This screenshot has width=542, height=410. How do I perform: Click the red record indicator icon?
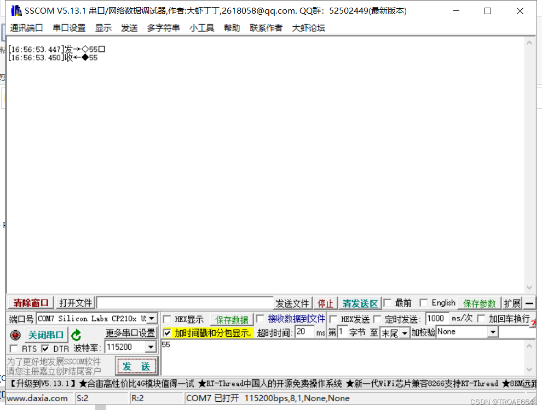pyautogui.click(x=15, y=335)
